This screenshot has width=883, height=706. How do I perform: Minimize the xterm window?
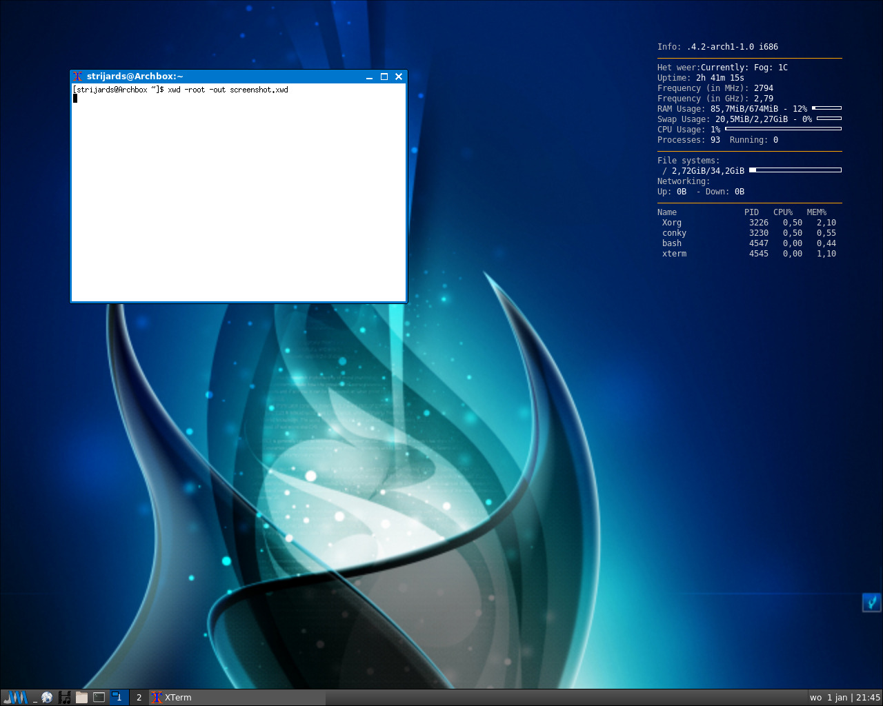click(x=370, y=77)
